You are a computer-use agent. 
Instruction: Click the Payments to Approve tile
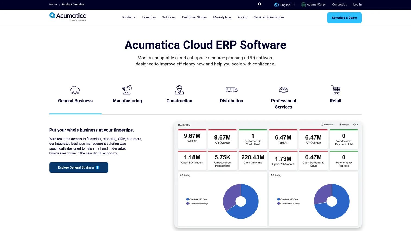(x=344, y=161)
